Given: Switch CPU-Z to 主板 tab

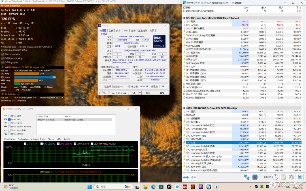Looking at the screenshot, I should pyautogui.click(x=111, y=31).
